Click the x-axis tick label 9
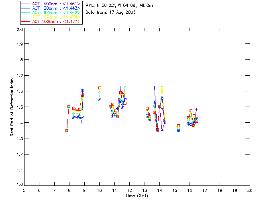The height and width of the screenshot is (206, 257). point(84,190)
